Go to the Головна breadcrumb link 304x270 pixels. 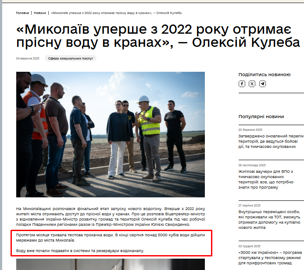tap(22, 13)
